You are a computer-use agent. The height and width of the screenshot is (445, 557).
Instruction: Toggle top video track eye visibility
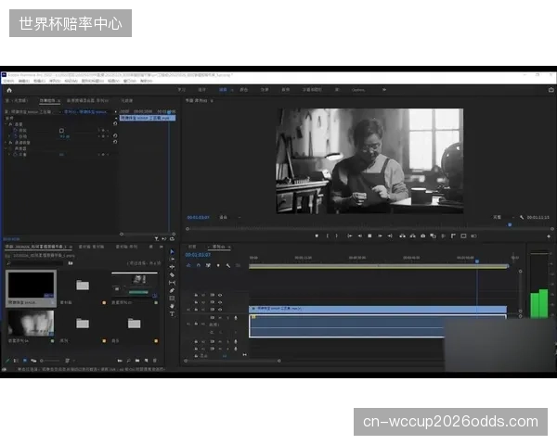(220, 295)
